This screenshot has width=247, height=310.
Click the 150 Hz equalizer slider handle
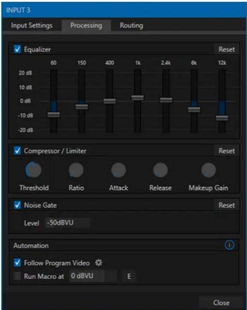81,107
